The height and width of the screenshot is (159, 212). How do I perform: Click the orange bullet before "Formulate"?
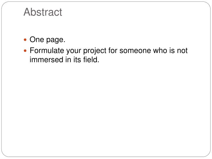[25, 51]
